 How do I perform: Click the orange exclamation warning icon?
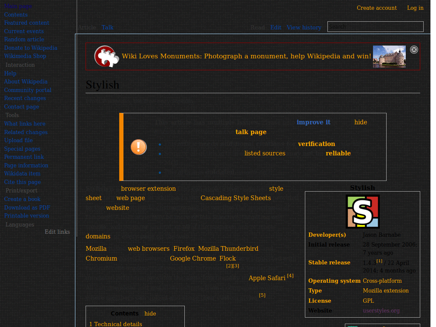click(138, 147)
